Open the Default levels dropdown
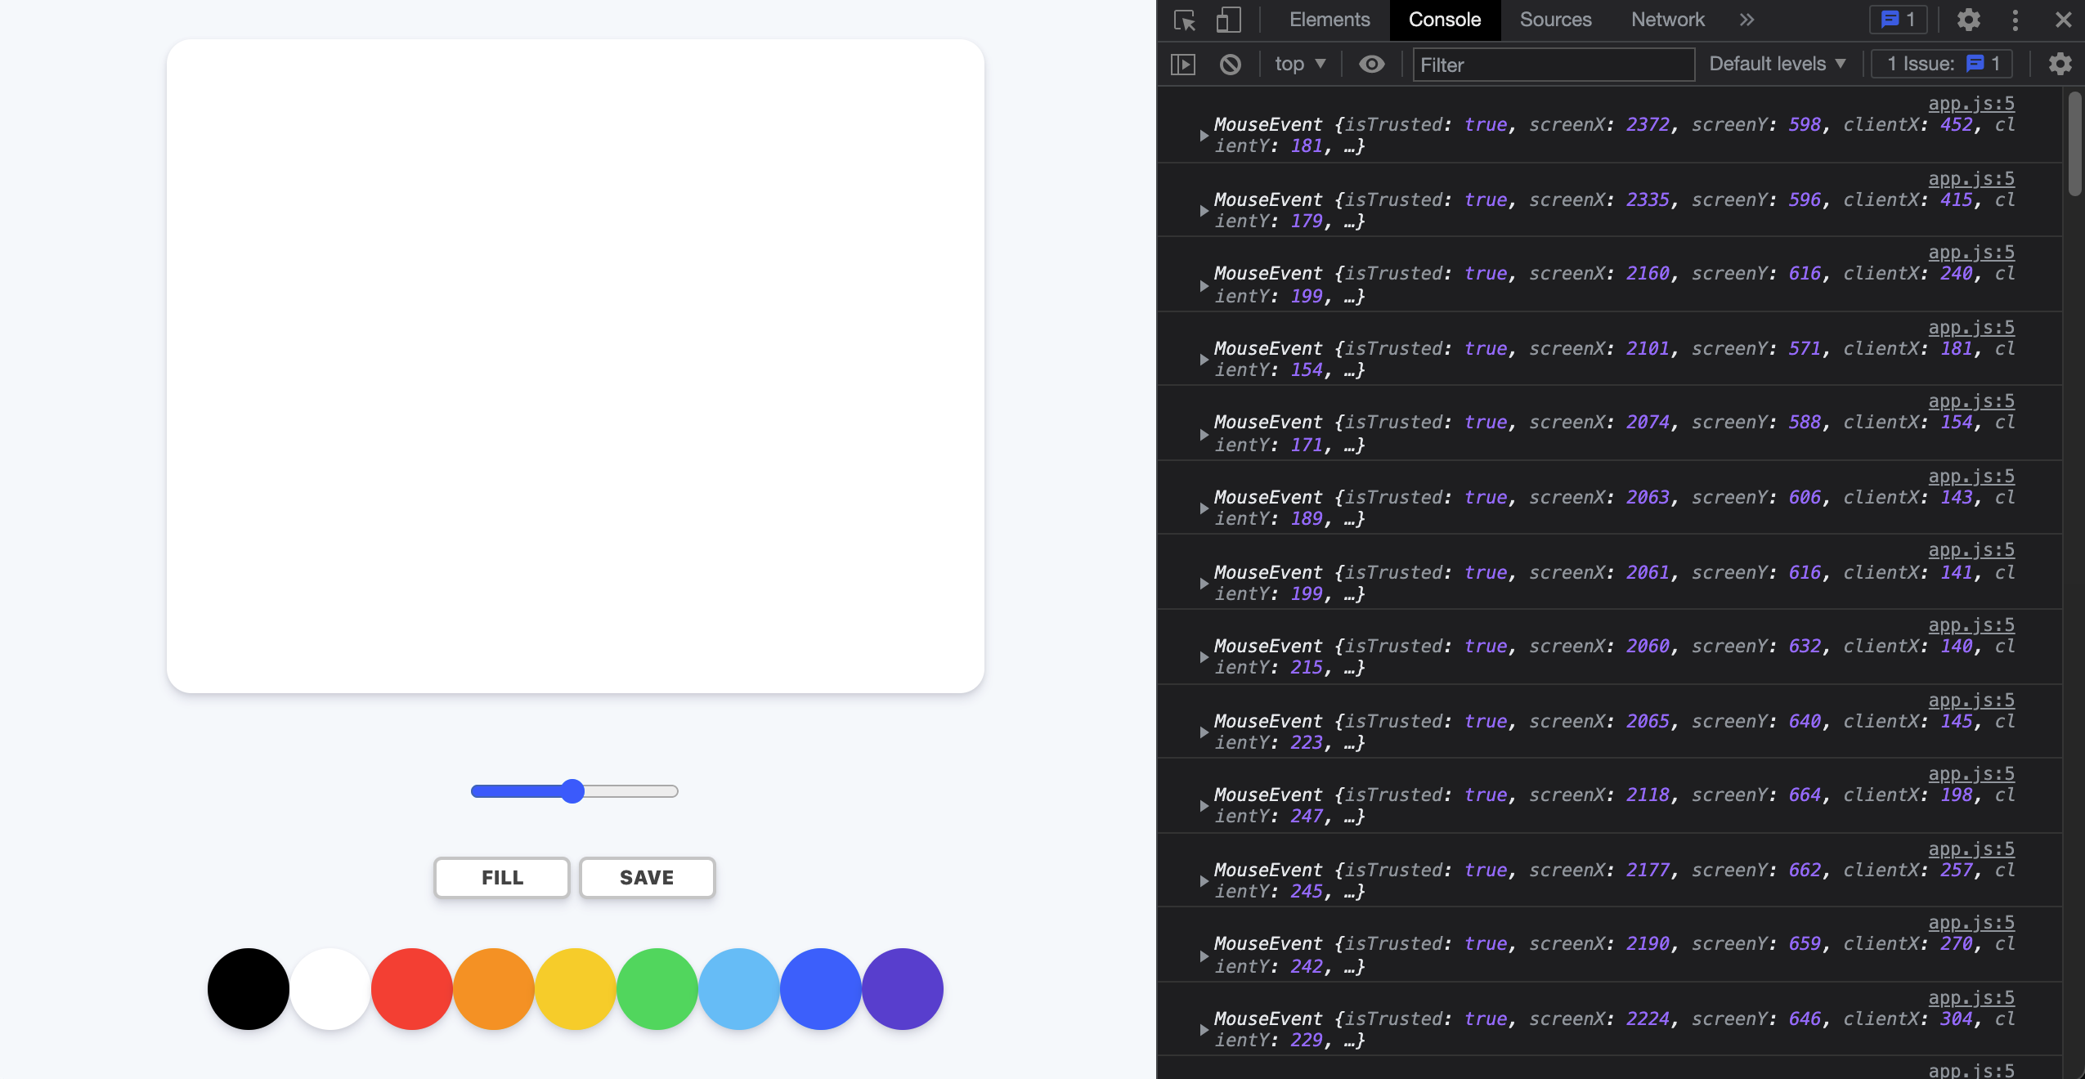The image size is (2085, 1079). 1777,65
